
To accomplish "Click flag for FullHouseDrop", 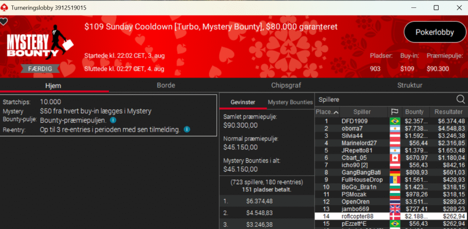I will tap(394, 180).
